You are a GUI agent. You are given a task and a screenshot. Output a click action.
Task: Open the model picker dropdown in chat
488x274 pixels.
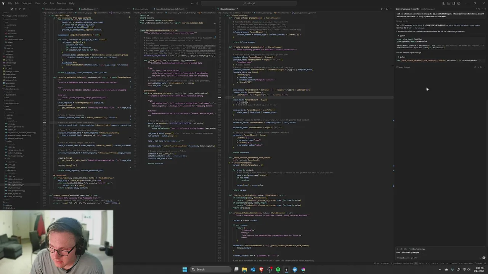click(x=414, y=258)
